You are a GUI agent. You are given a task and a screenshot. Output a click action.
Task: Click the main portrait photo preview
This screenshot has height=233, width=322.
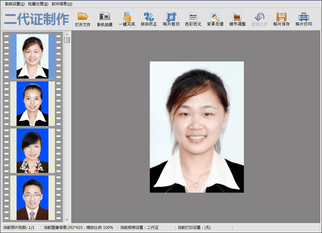(196, 127)
